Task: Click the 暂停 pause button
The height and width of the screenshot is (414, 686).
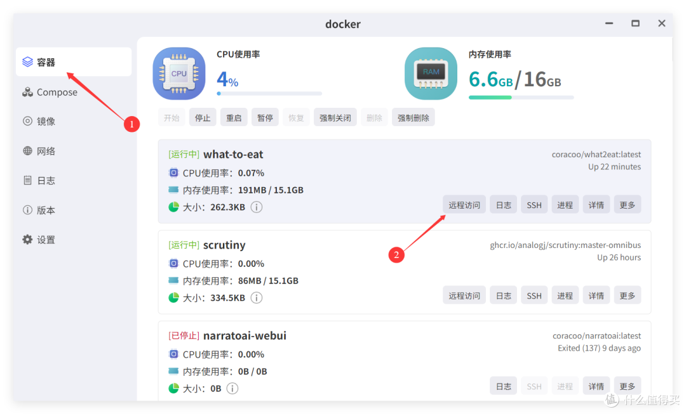Action: click(x=265, y=117)
